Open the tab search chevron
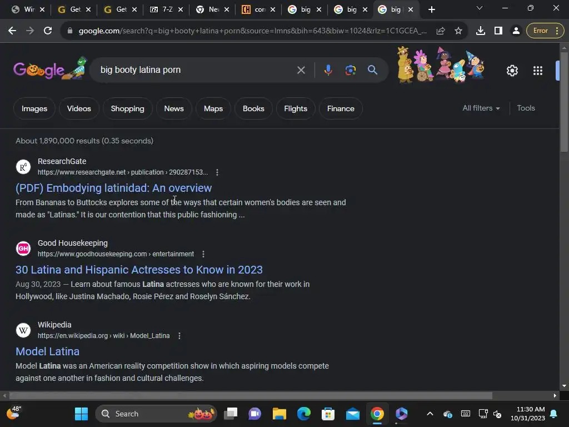569x427 pixels. tap(480, 8)
